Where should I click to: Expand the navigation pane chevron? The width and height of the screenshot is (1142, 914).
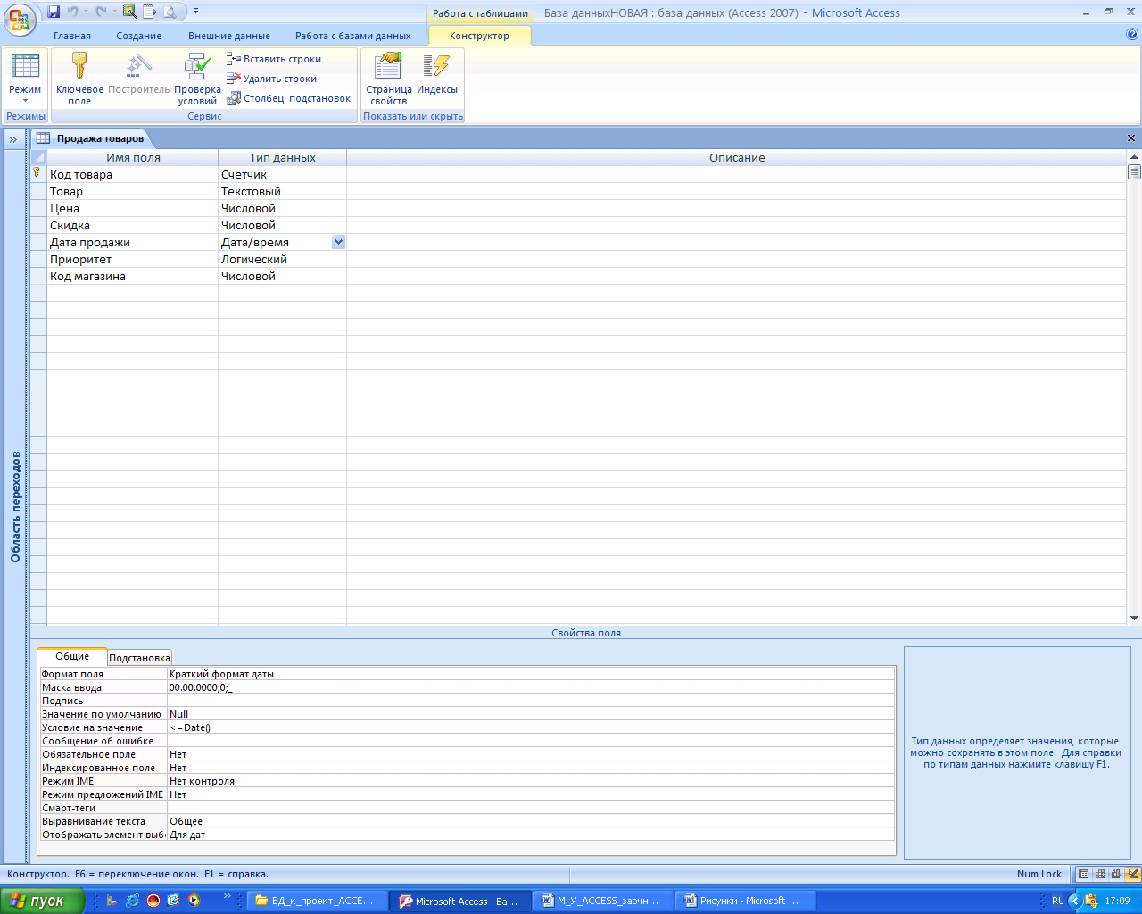coord(13,139)
